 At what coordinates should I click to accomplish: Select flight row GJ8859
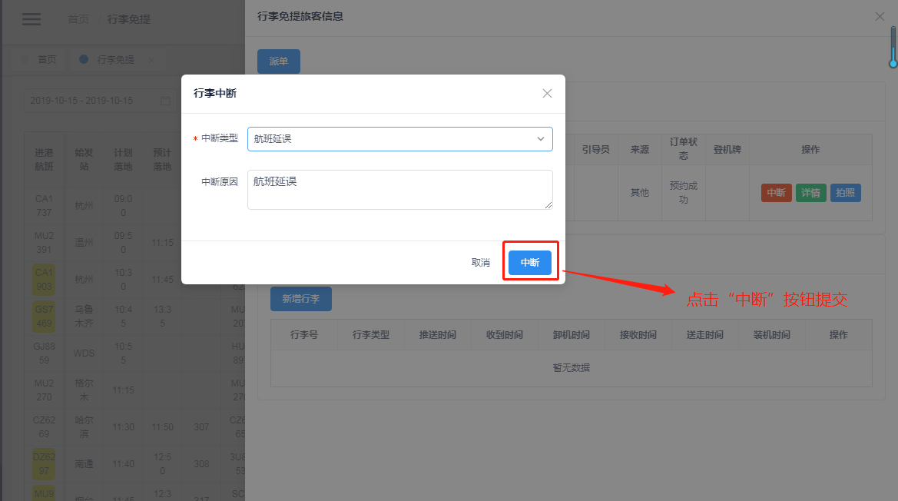[44, 353]
